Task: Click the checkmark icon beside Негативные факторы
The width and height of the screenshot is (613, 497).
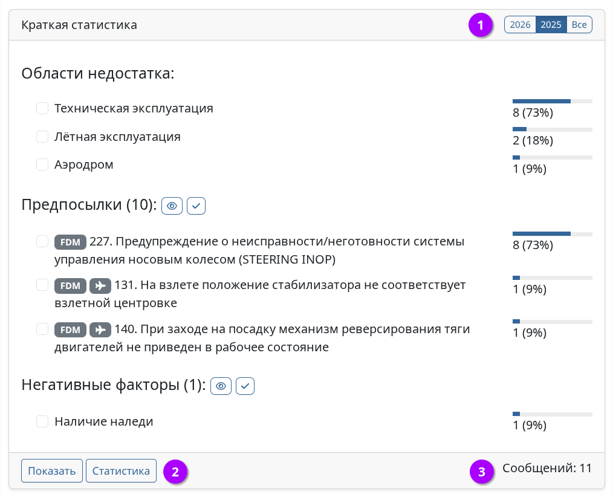Action: click(245, 386)
